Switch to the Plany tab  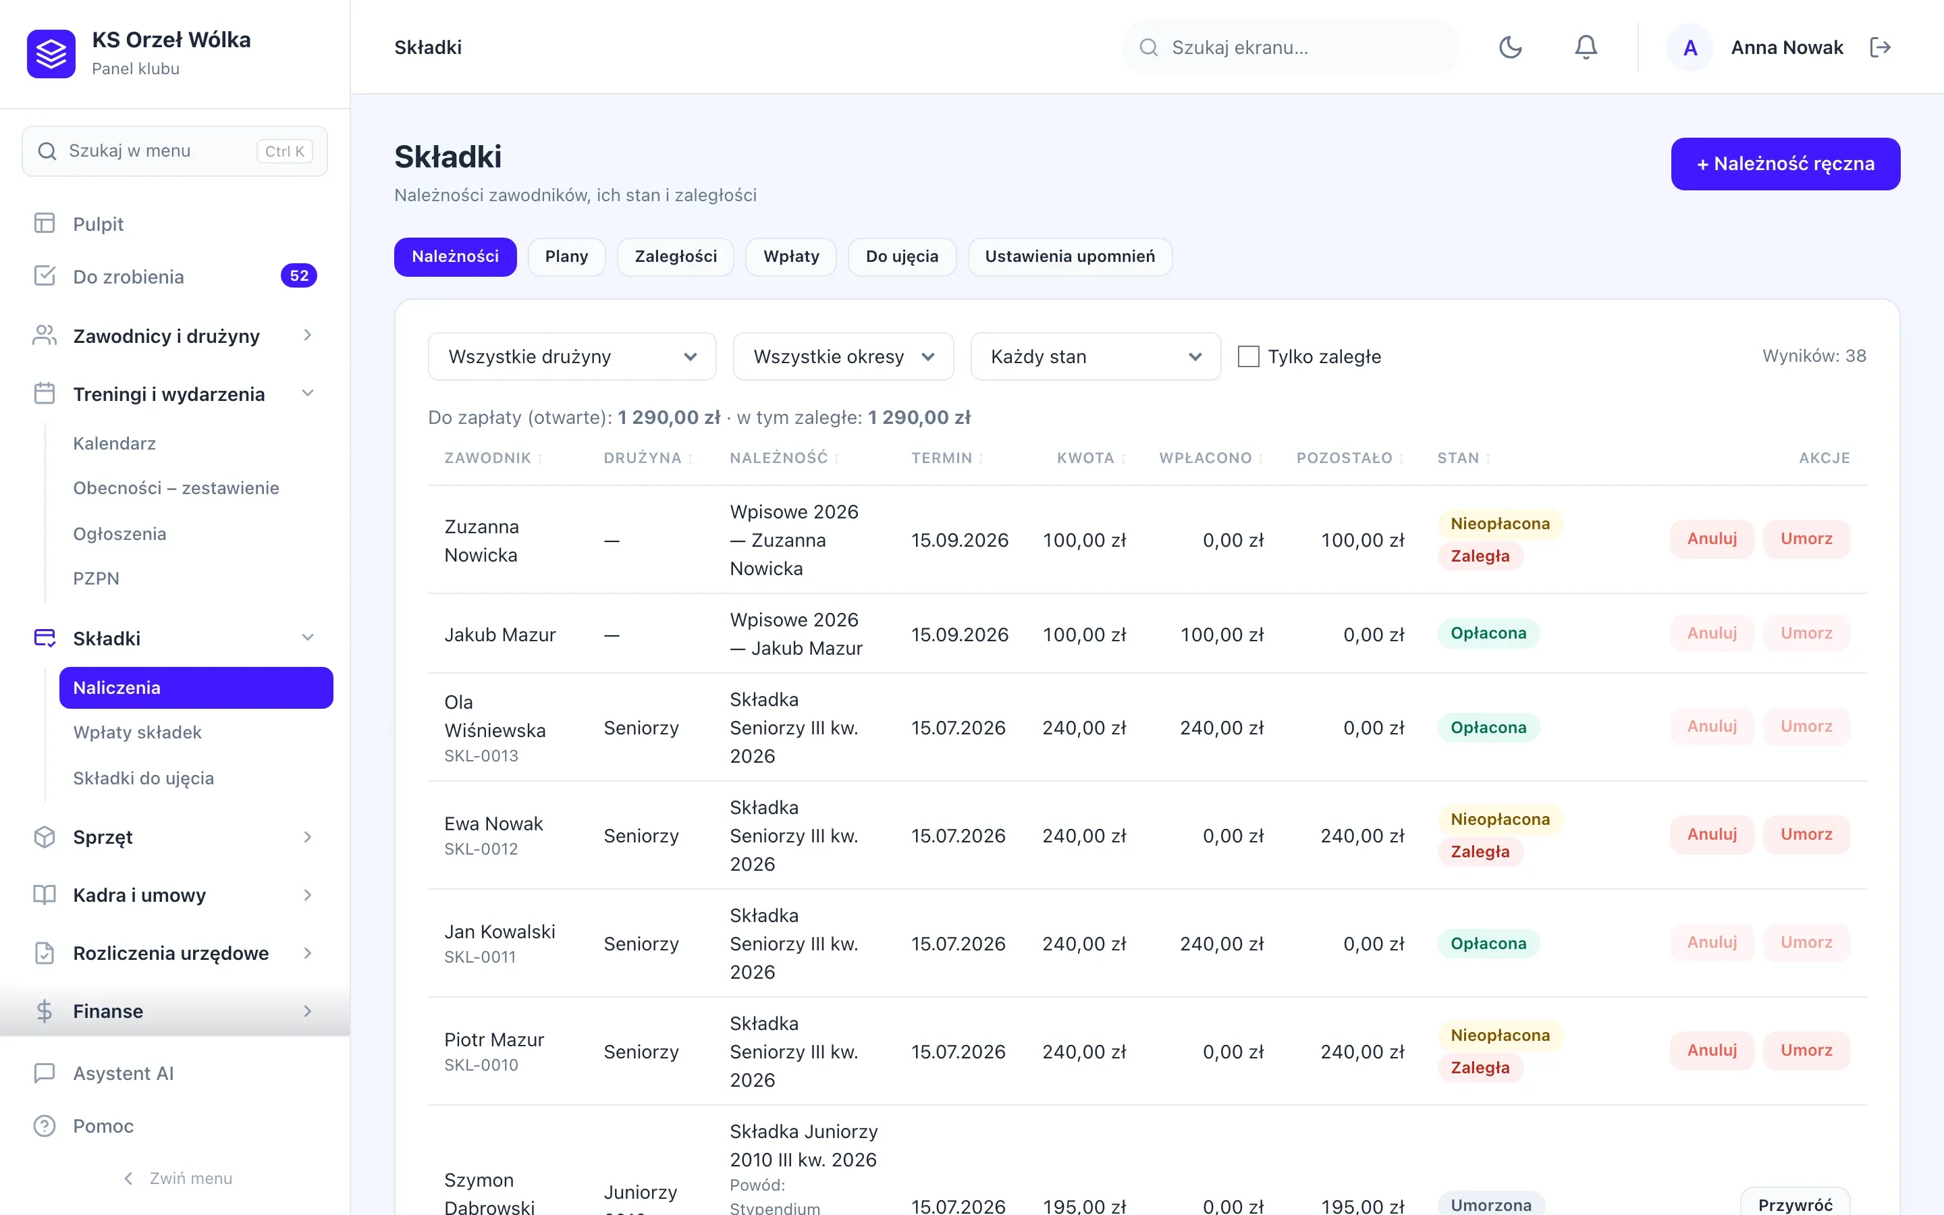[566, 256]
